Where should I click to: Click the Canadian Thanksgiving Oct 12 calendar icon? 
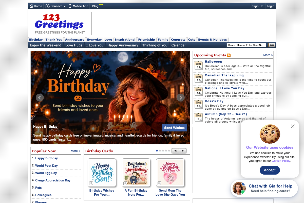(x=198, y=78)
